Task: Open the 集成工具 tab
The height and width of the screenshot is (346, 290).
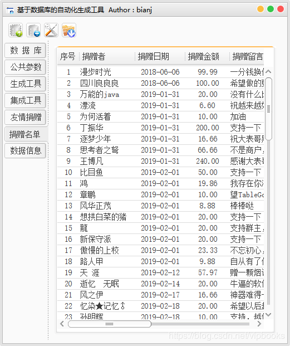Action: pyautogui.click(x=25, y=100)
